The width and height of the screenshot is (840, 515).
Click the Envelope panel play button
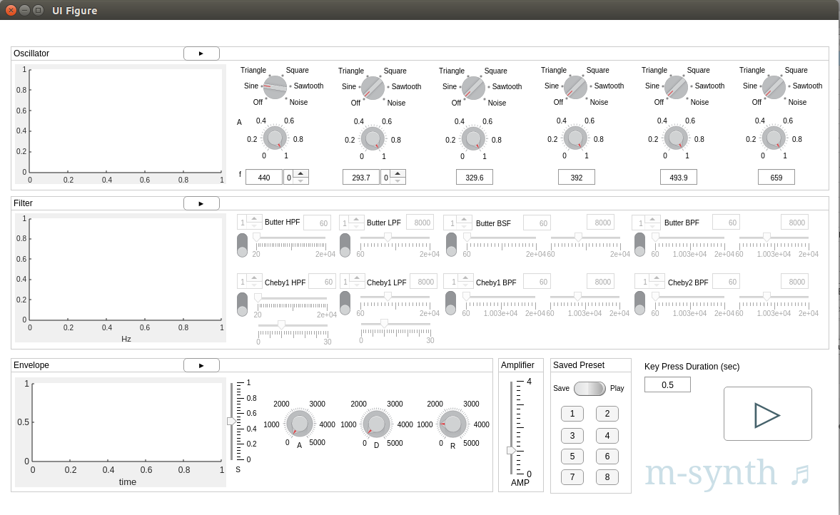201,365
